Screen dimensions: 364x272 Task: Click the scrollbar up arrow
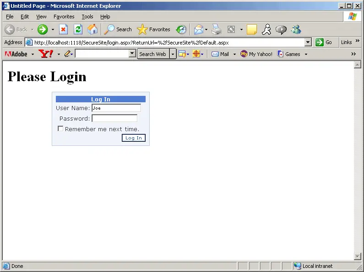tap(357, 65)
